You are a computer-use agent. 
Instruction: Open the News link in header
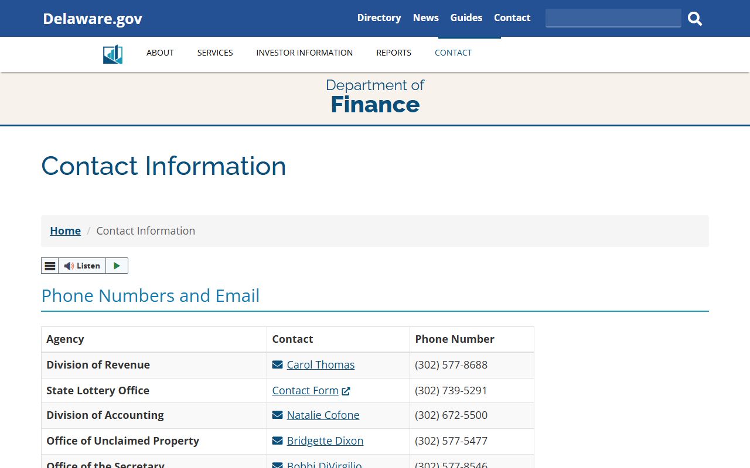(425, 18)
